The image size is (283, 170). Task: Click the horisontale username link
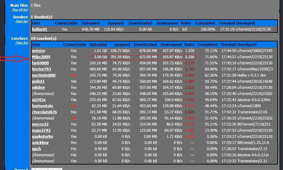pos(43,106)
